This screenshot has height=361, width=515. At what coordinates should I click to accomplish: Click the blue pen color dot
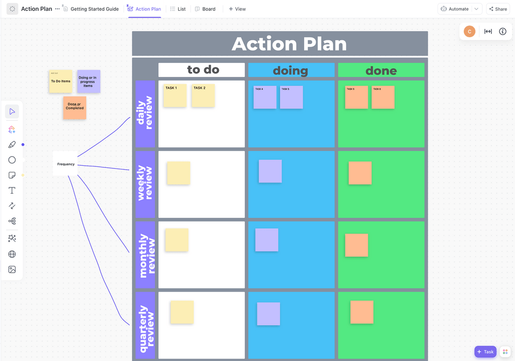23,145
